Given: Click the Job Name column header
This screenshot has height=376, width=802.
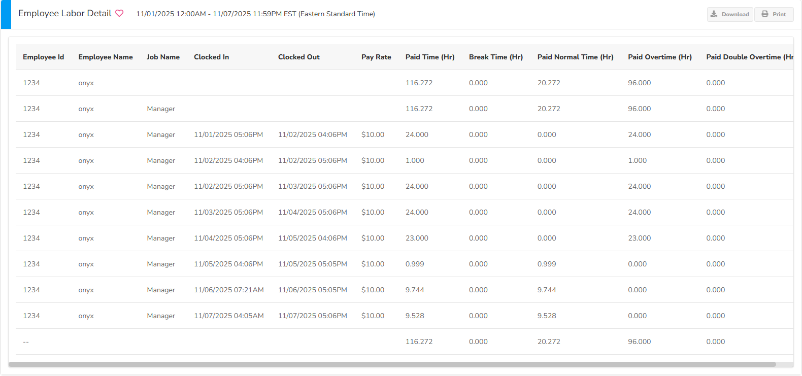Looking at the screenshot, I should (x=163, y=57).
